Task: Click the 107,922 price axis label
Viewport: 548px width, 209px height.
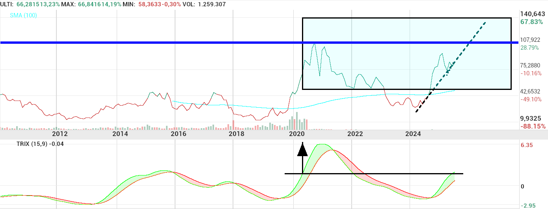Action: [531, 40]
